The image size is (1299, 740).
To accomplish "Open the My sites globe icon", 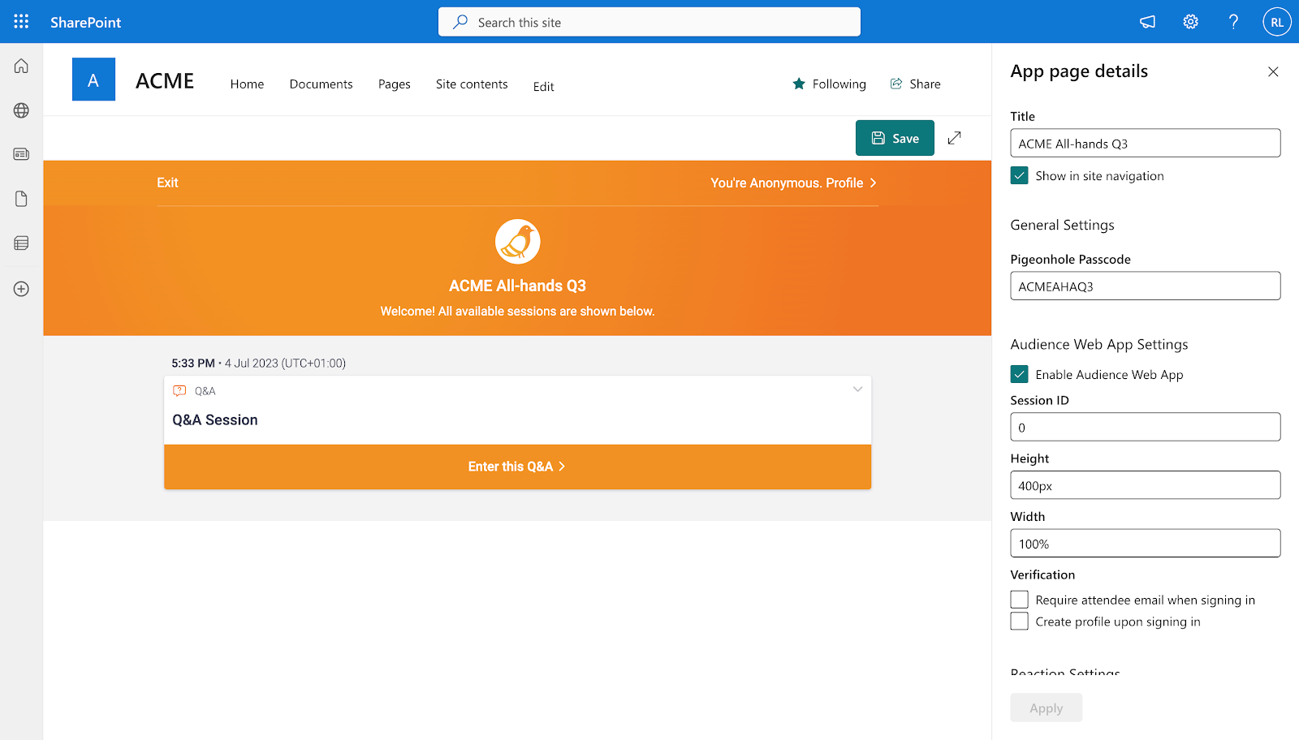I will pos(20,110).
